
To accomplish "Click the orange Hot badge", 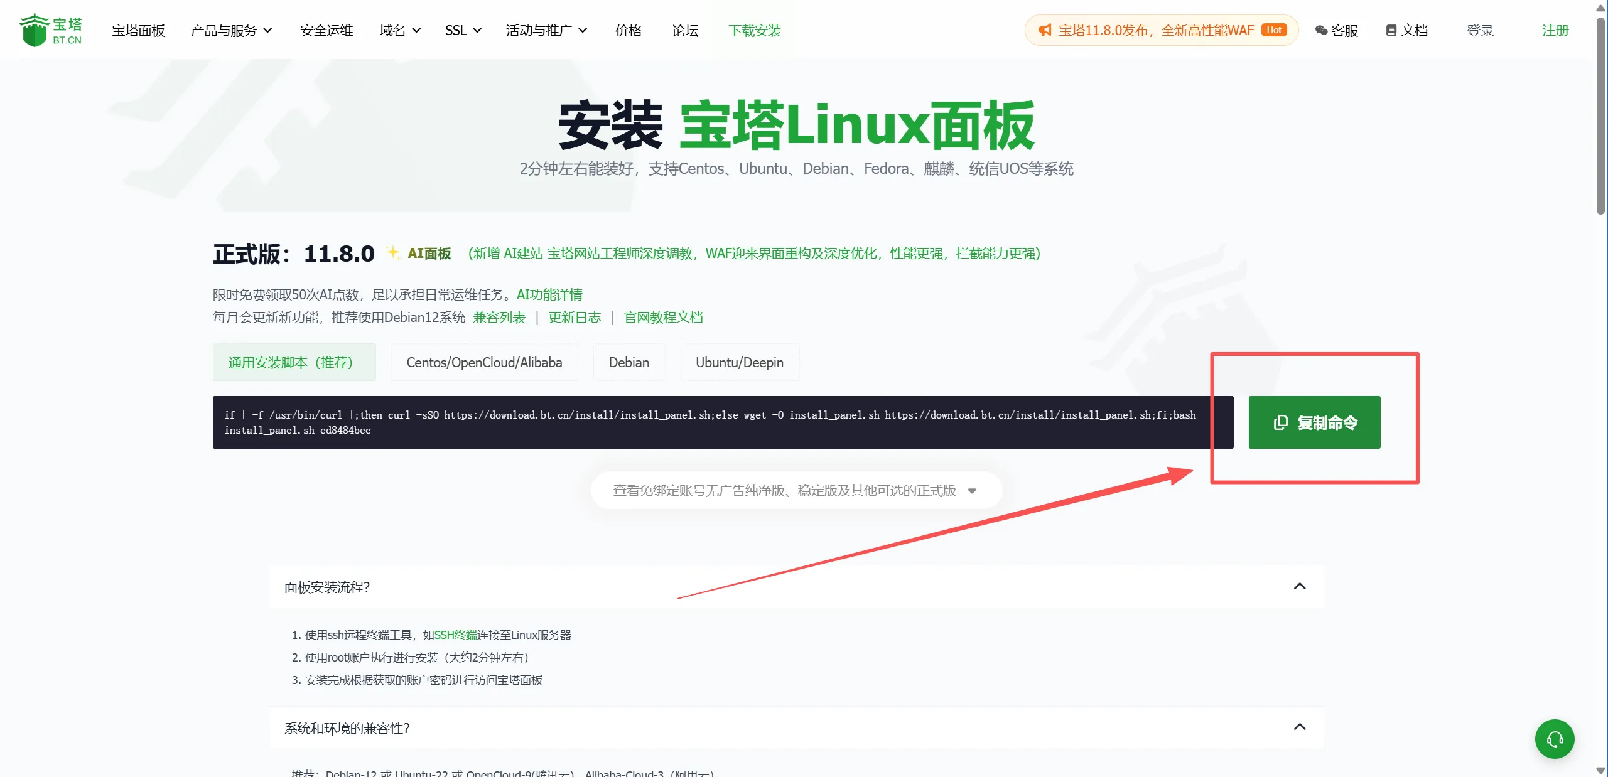I will 1274,30.
